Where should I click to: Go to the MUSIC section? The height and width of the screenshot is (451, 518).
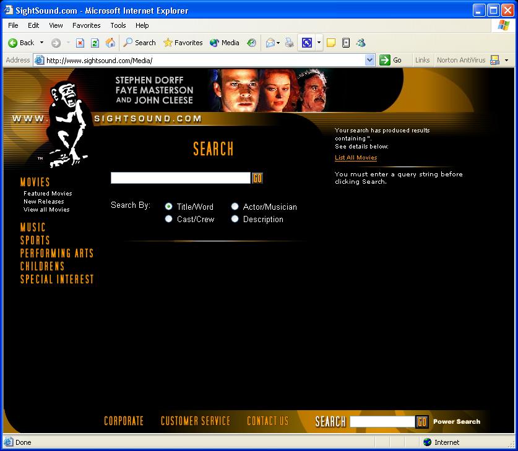[33, 227]
